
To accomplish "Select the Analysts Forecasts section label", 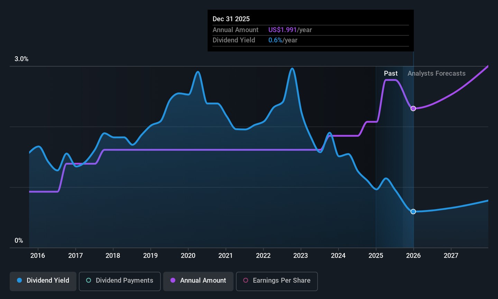I will pos(436,74).
